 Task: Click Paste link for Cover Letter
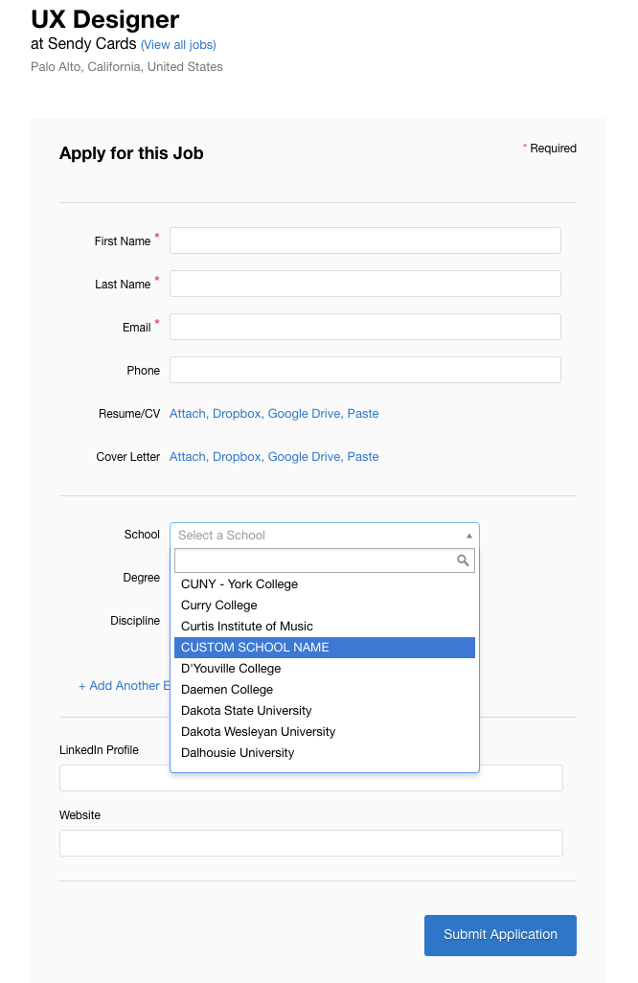(363, 457)
